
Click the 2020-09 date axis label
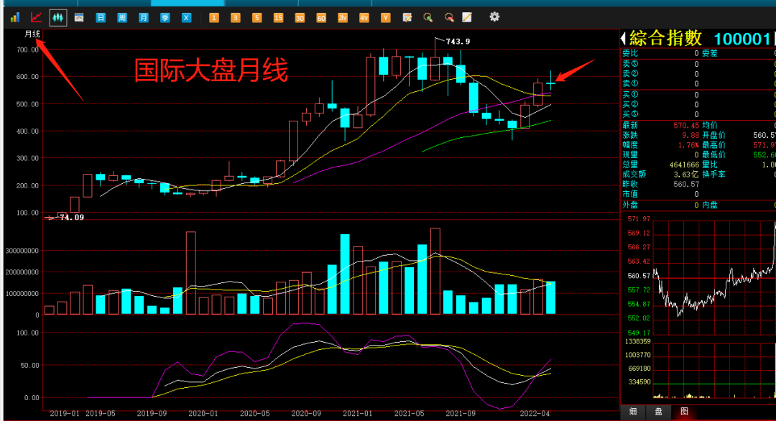pyautogui.click(x=306, y=413)
